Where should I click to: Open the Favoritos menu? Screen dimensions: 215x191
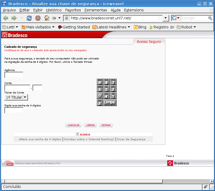pyautogui.click(x=73, y=10)
